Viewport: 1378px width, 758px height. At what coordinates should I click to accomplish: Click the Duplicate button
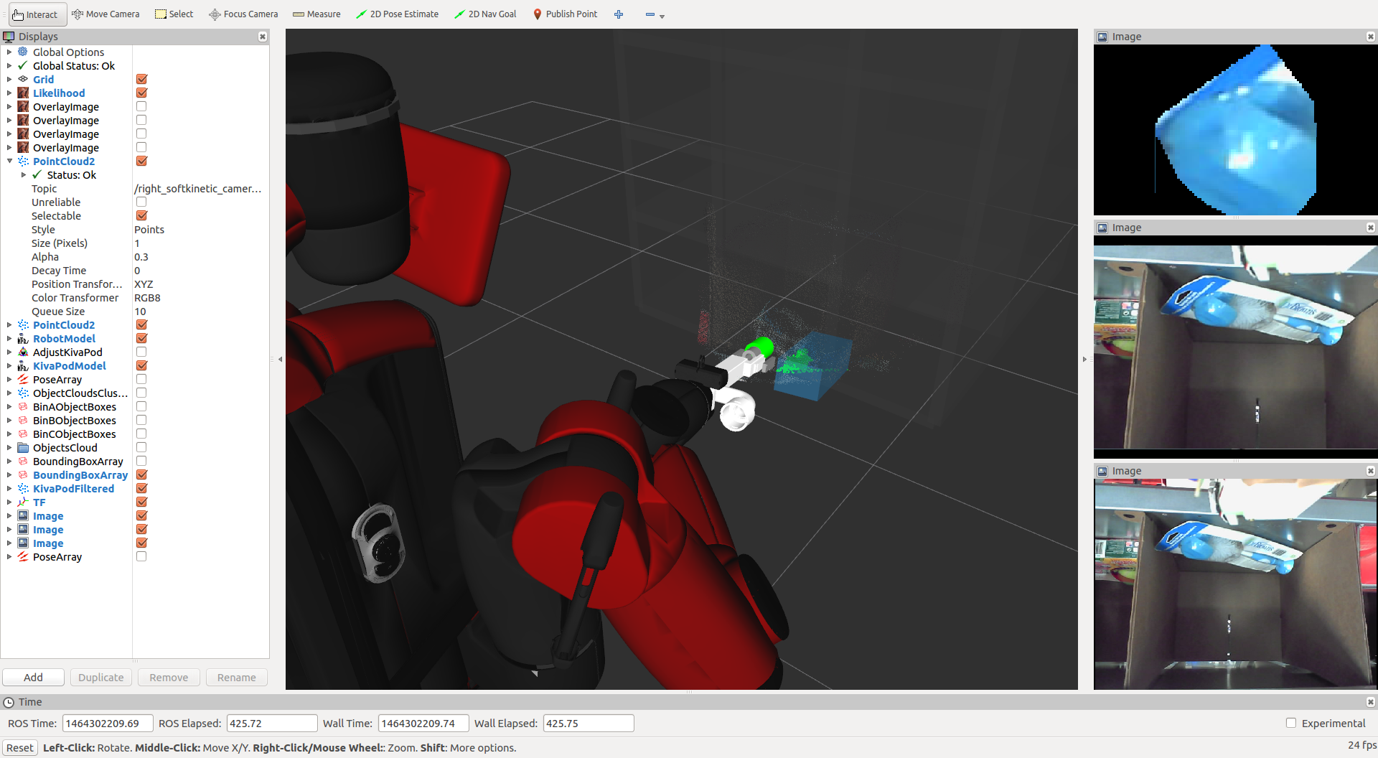[x=100, y=677]
